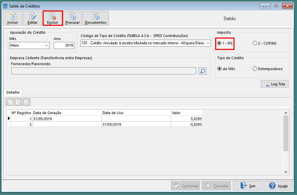
Task: Click the Data de Uso column header
Action: (136, 113)
